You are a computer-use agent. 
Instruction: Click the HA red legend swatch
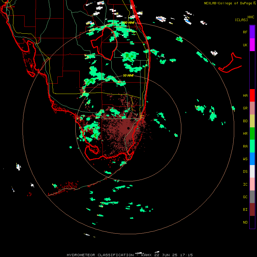pos(252,95)
